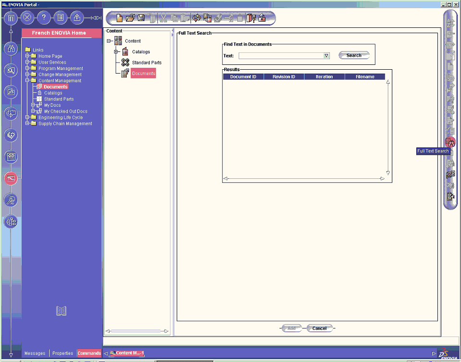Viewport: 461px width, 362px height.
Task: Click the Cancel button
Action: (319, 328)
